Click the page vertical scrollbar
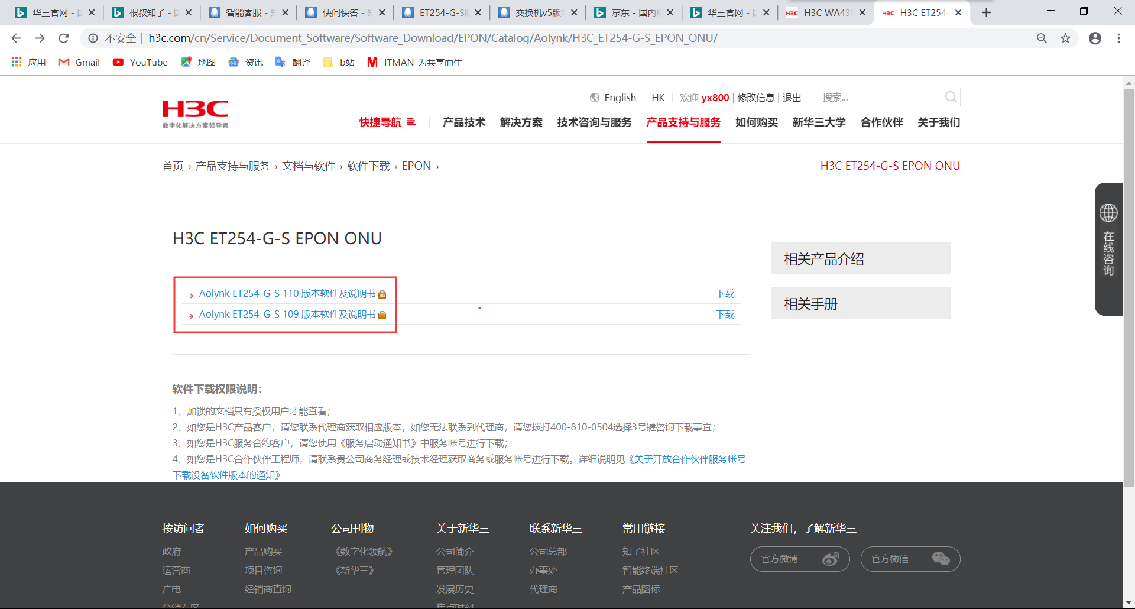Viewport: 1135px width, 609px height. click(x=1128, y=287)
